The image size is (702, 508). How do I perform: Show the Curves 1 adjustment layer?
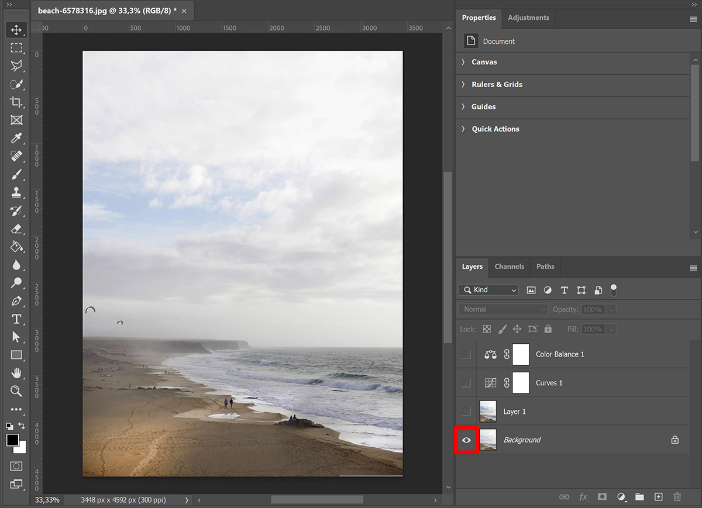tap(466, 383)
